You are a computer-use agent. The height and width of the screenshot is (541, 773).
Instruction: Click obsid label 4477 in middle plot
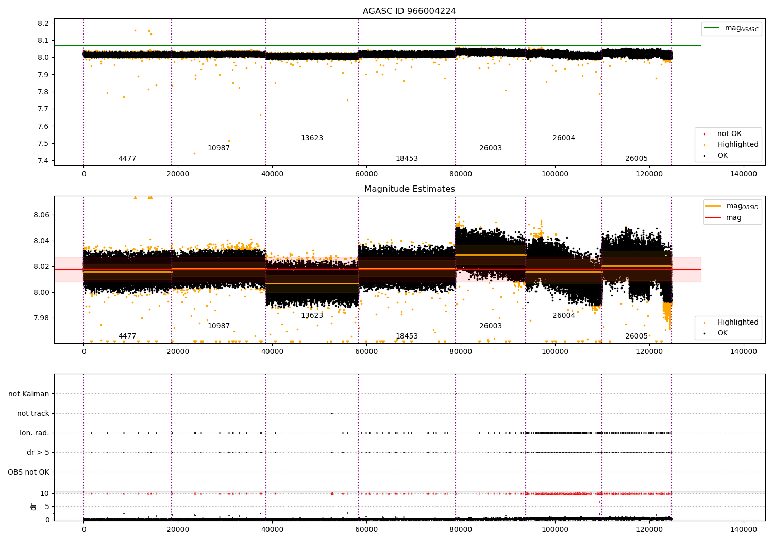[127, 336]
